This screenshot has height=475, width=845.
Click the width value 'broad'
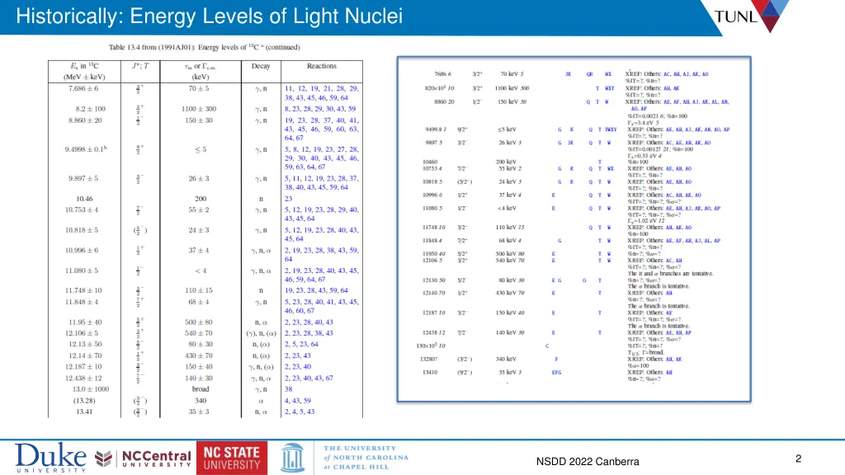tap(201, 389)
